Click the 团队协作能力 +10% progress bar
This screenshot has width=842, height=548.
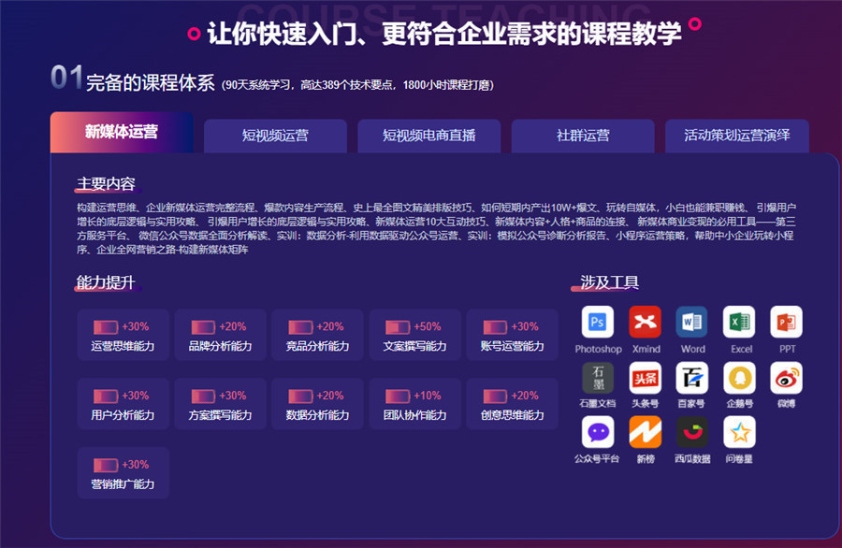(x=397, y=397)
